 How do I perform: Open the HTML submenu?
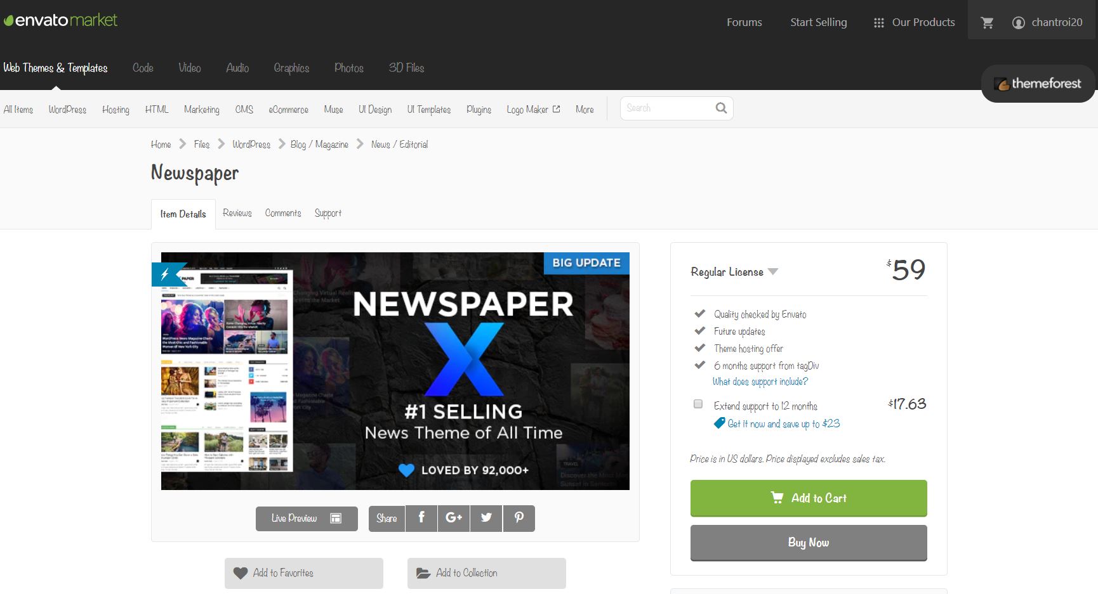157,109
